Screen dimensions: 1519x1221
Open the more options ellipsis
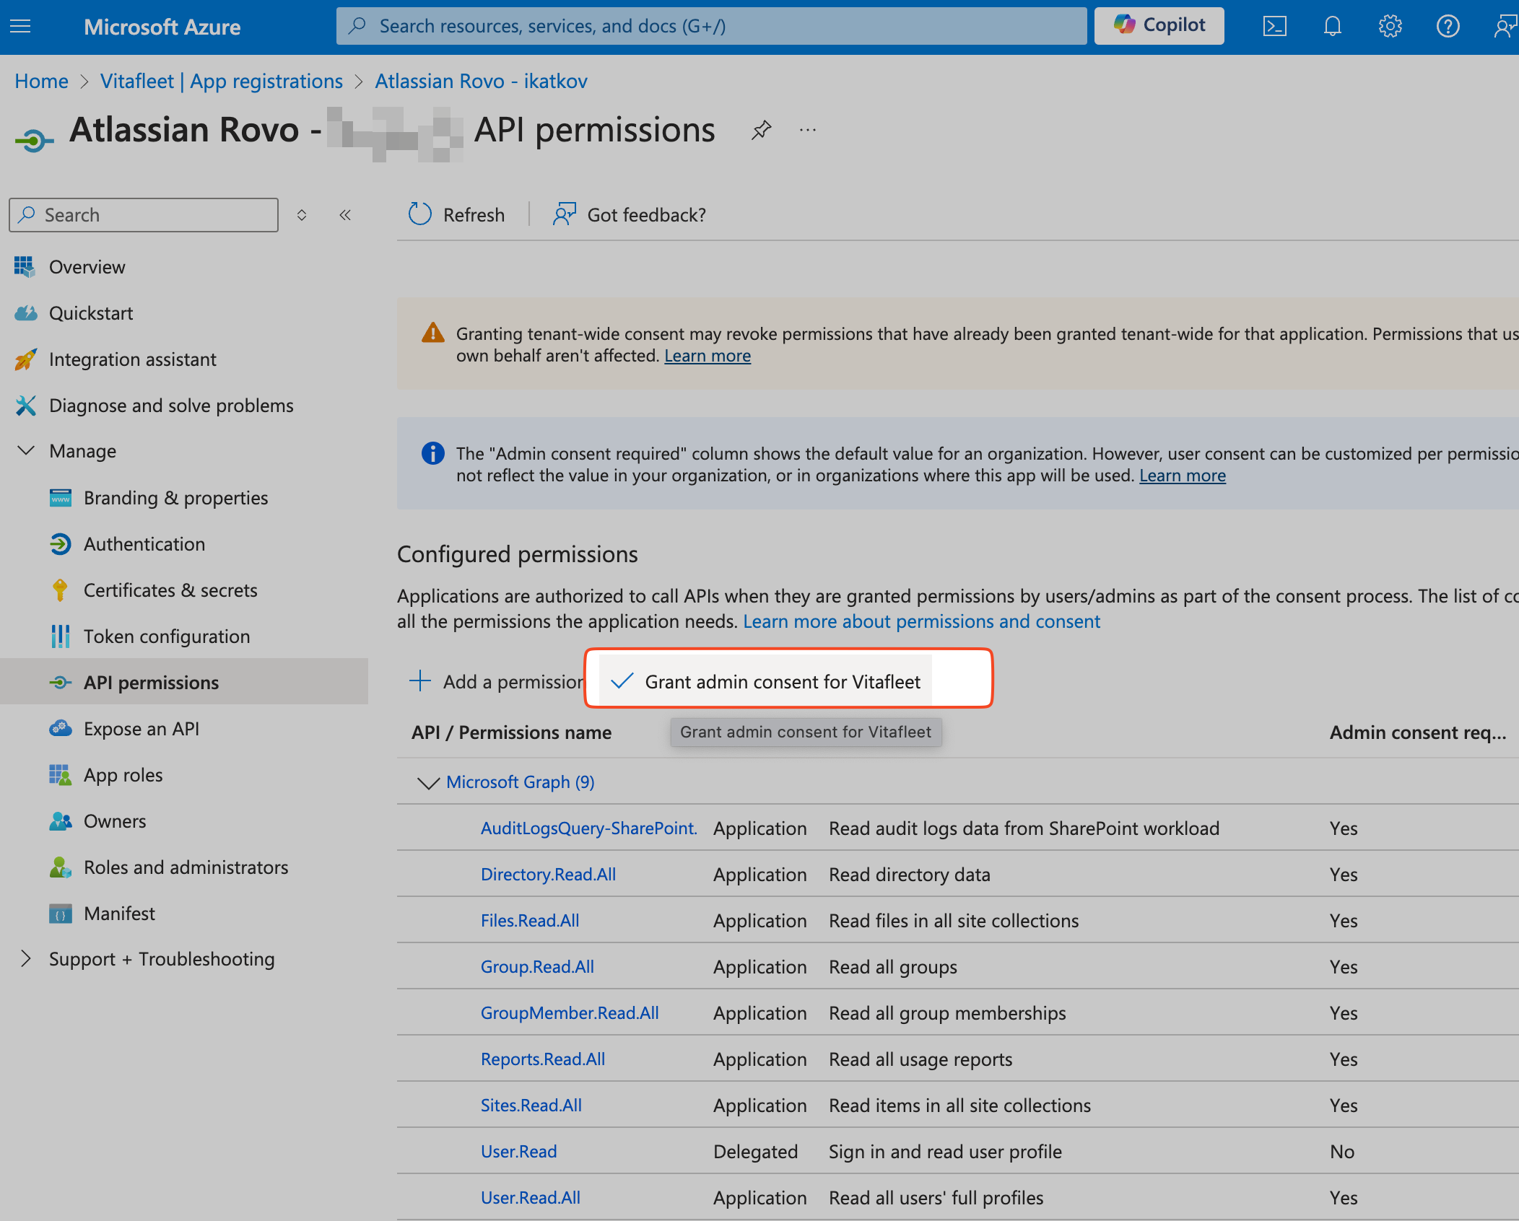tap(808, 131)
